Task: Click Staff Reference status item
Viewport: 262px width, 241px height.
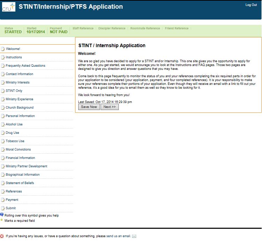Action: coord(83,28)
